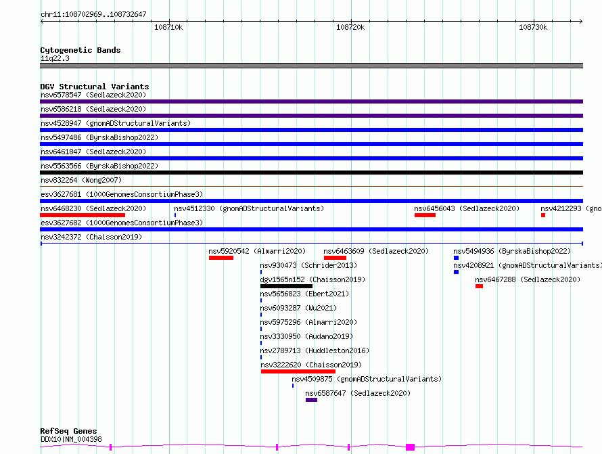Select nsv6093287 (Wu2021) label

pyautogui.click(x=298, y=308)
